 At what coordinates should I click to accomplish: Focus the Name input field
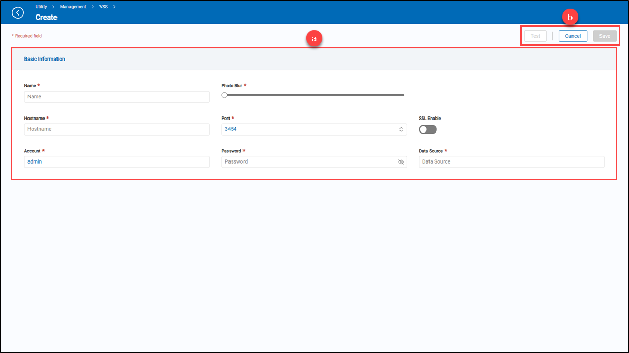point(117,97)
